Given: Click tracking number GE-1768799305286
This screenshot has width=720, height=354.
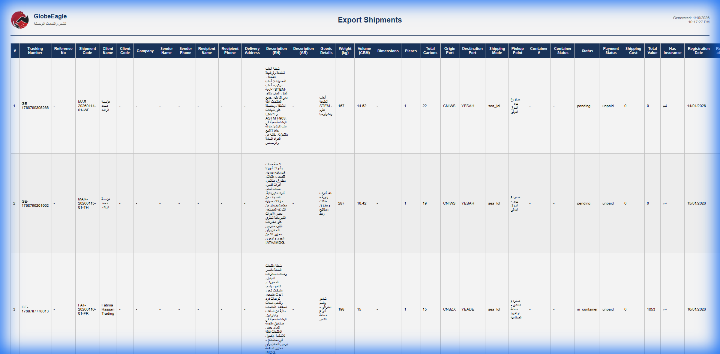Looking at the screenshot, I should (35, 106).
